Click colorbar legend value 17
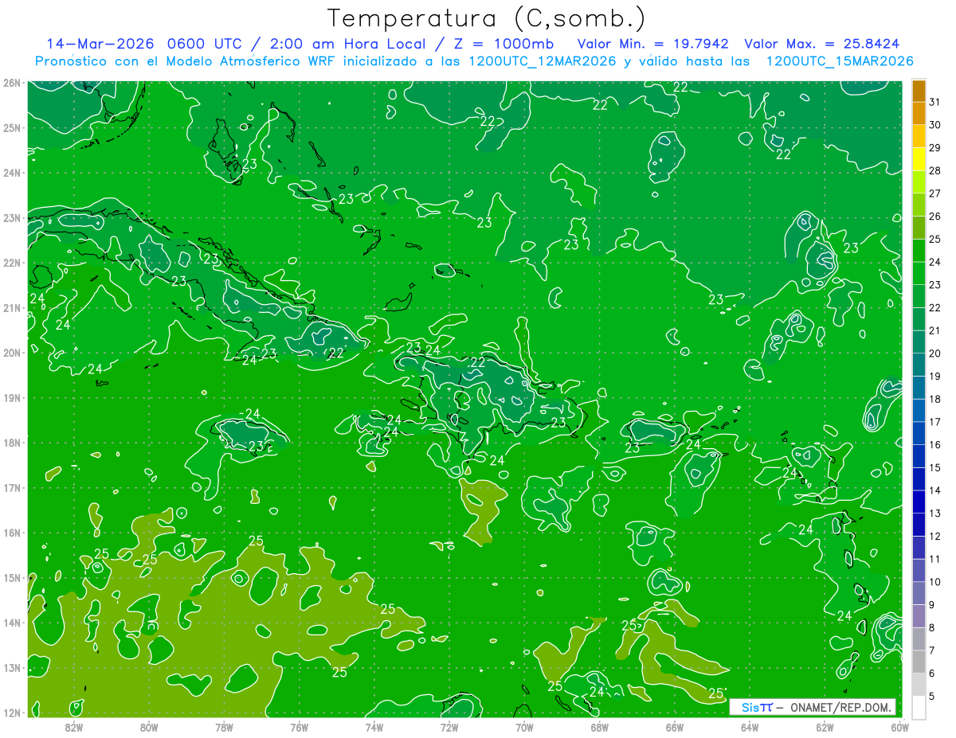Viewport: 956px width, 738px height. click(x=934, y=422)
